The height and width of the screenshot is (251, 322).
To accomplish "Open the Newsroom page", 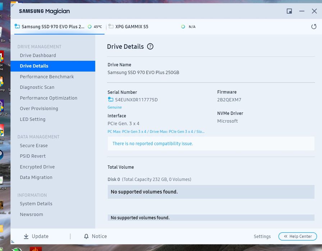I will tap(31, 214).
